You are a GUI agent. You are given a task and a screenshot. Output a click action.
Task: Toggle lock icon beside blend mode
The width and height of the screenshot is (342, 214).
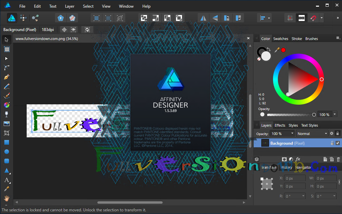(x=338, y=134)
